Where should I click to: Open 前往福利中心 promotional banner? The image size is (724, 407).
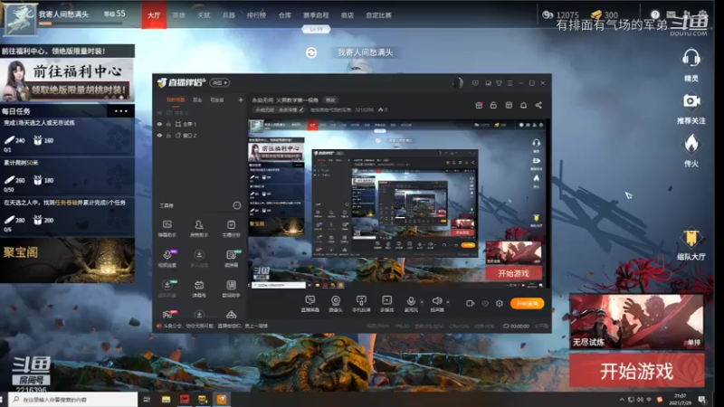tap(67, 80)
